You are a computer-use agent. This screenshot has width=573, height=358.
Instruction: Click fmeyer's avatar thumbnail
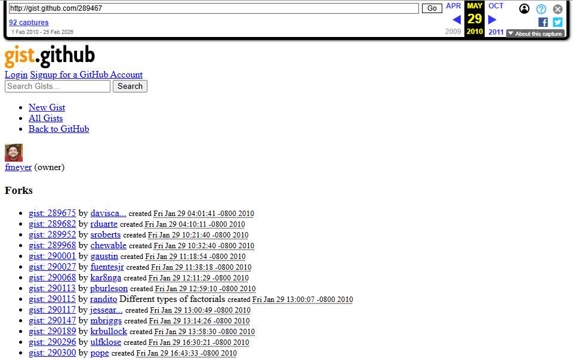pos(14,153)
